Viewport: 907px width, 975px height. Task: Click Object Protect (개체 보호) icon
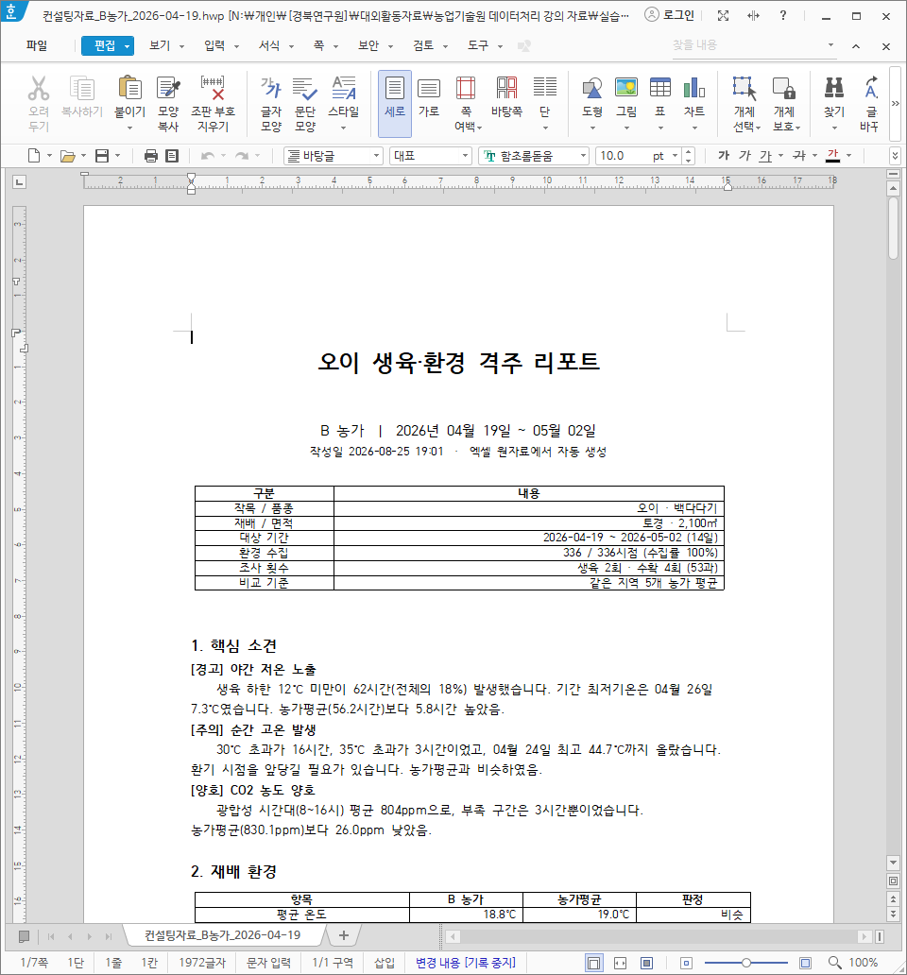(784, 89)
